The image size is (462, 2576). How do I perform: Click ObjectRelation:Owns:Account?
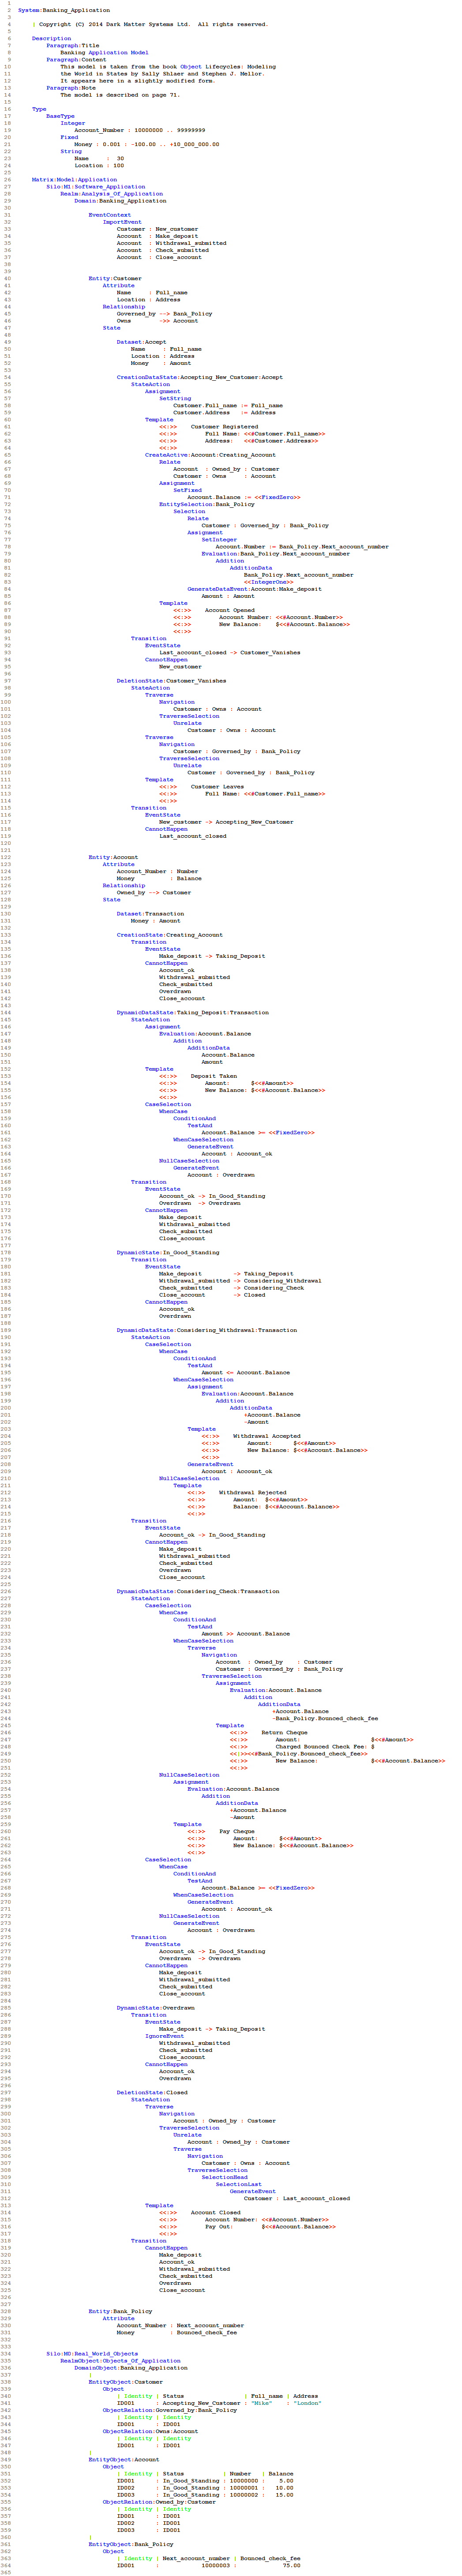tap(150, 2431)
